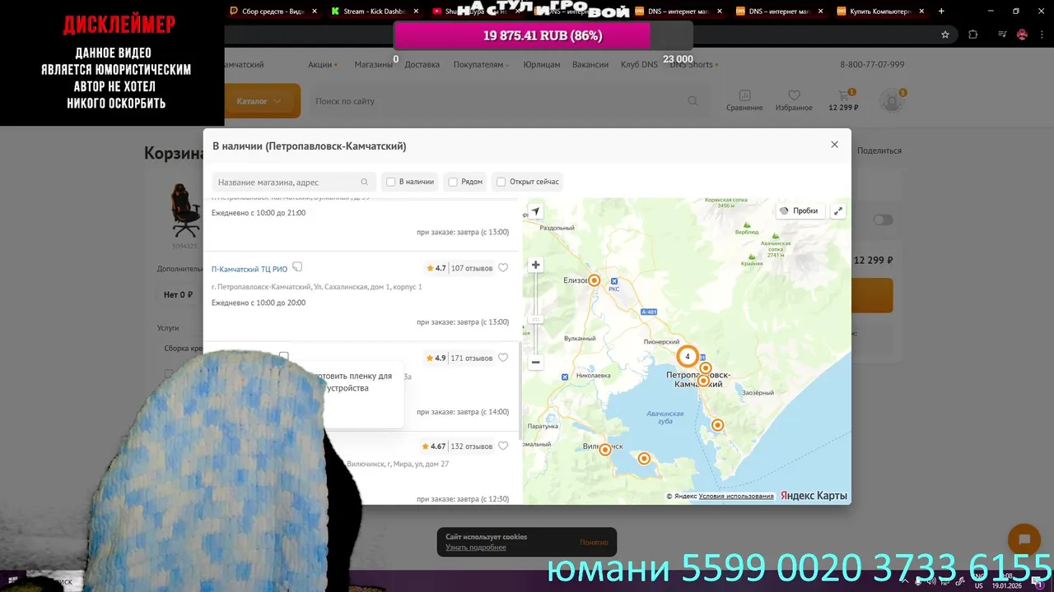Open the cart showing 12 299 ₽
This screenshot has height=592, width=1054.
843,100
